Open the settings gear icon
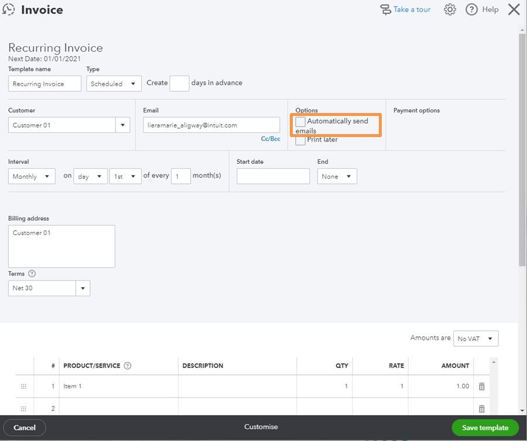527x441 pixels. click(x=450, y=9)
